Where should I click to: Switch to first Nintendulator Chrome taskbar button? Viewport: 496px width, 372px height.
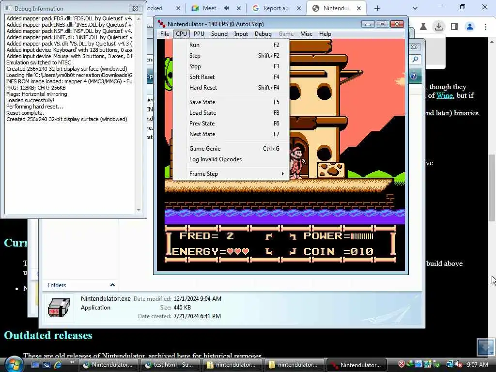tap(108, 365)
